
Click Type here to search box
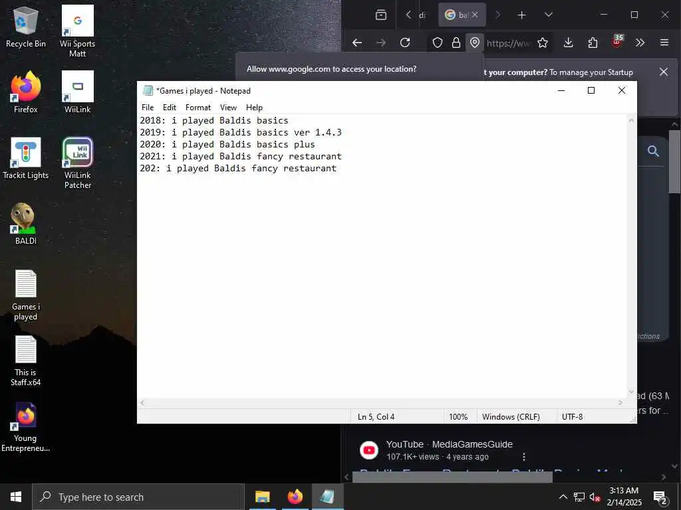point(138,497)
